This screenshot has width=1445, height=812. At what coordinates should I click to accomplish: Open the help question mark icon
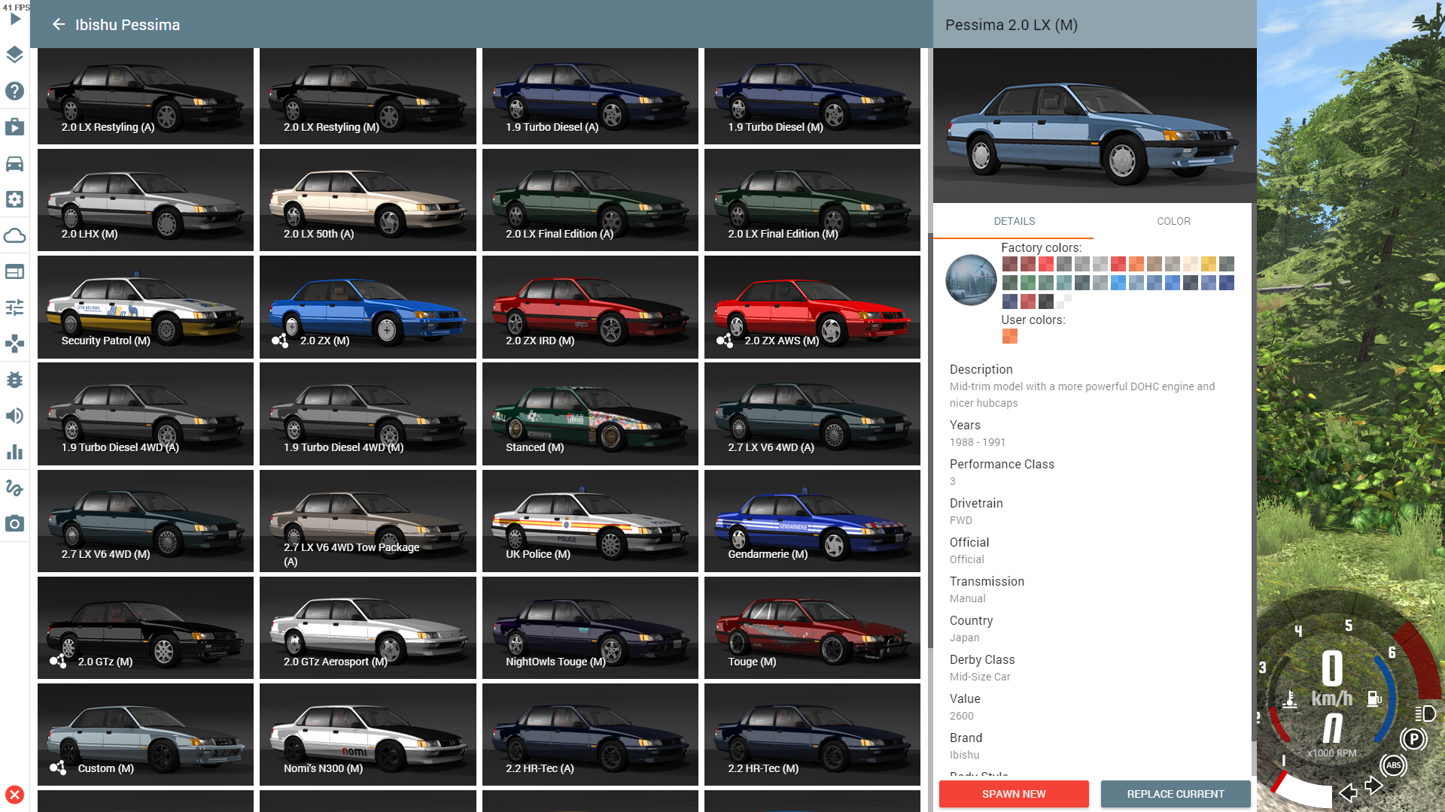pyautogui.click(x=14, y=91)
